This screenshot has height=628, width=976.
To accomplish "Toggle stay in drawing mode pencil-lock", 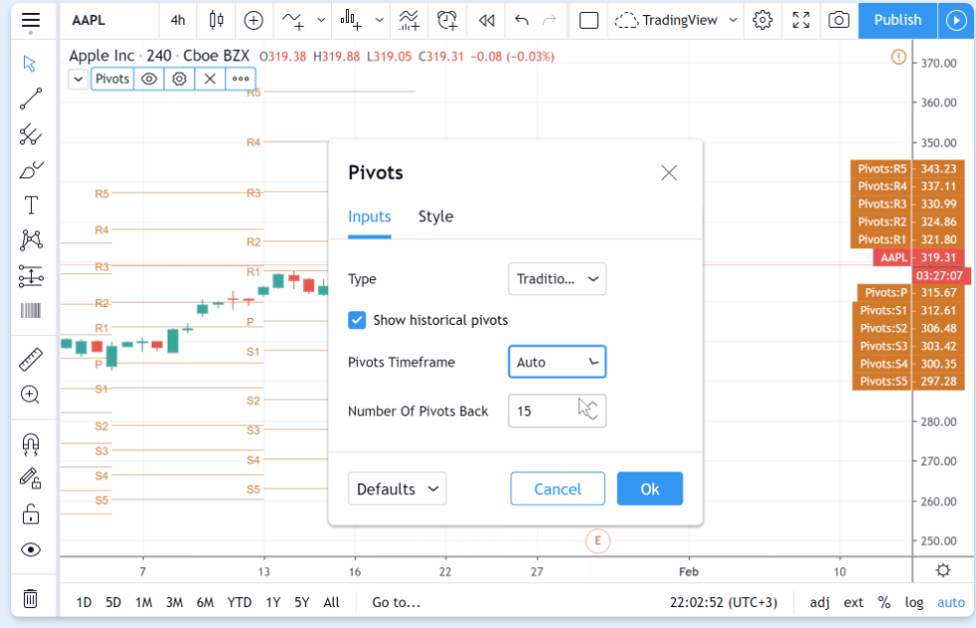I will pyautogui.click(x=31, y=478).
